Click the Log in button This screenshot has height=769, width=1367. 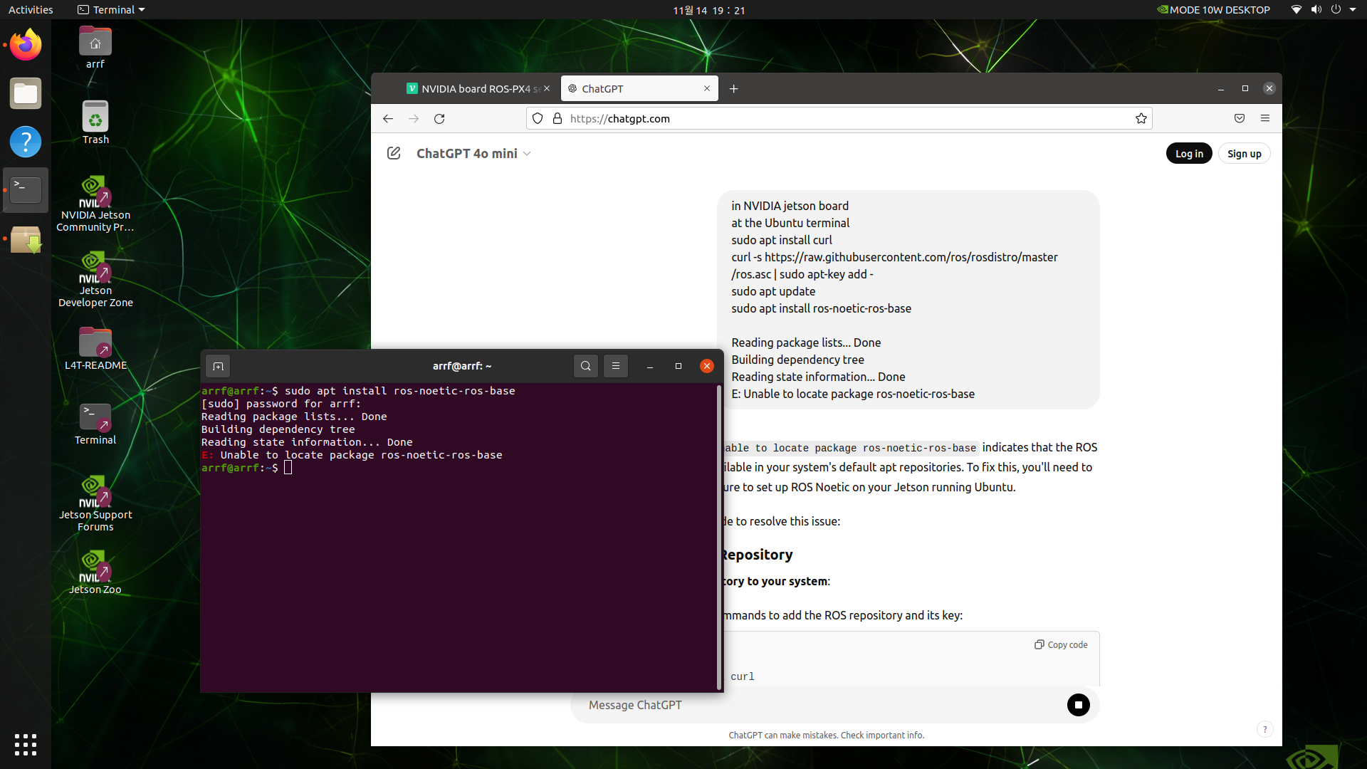click(1188, 154)
